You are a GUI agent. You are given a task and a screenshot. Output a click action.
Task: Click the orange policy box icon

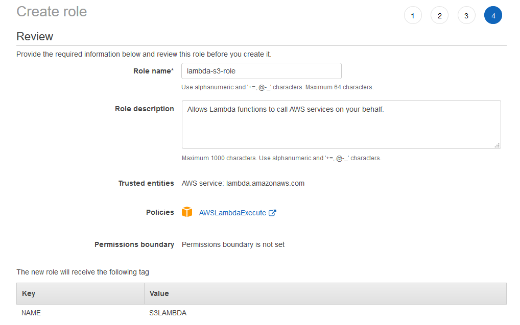187,212
